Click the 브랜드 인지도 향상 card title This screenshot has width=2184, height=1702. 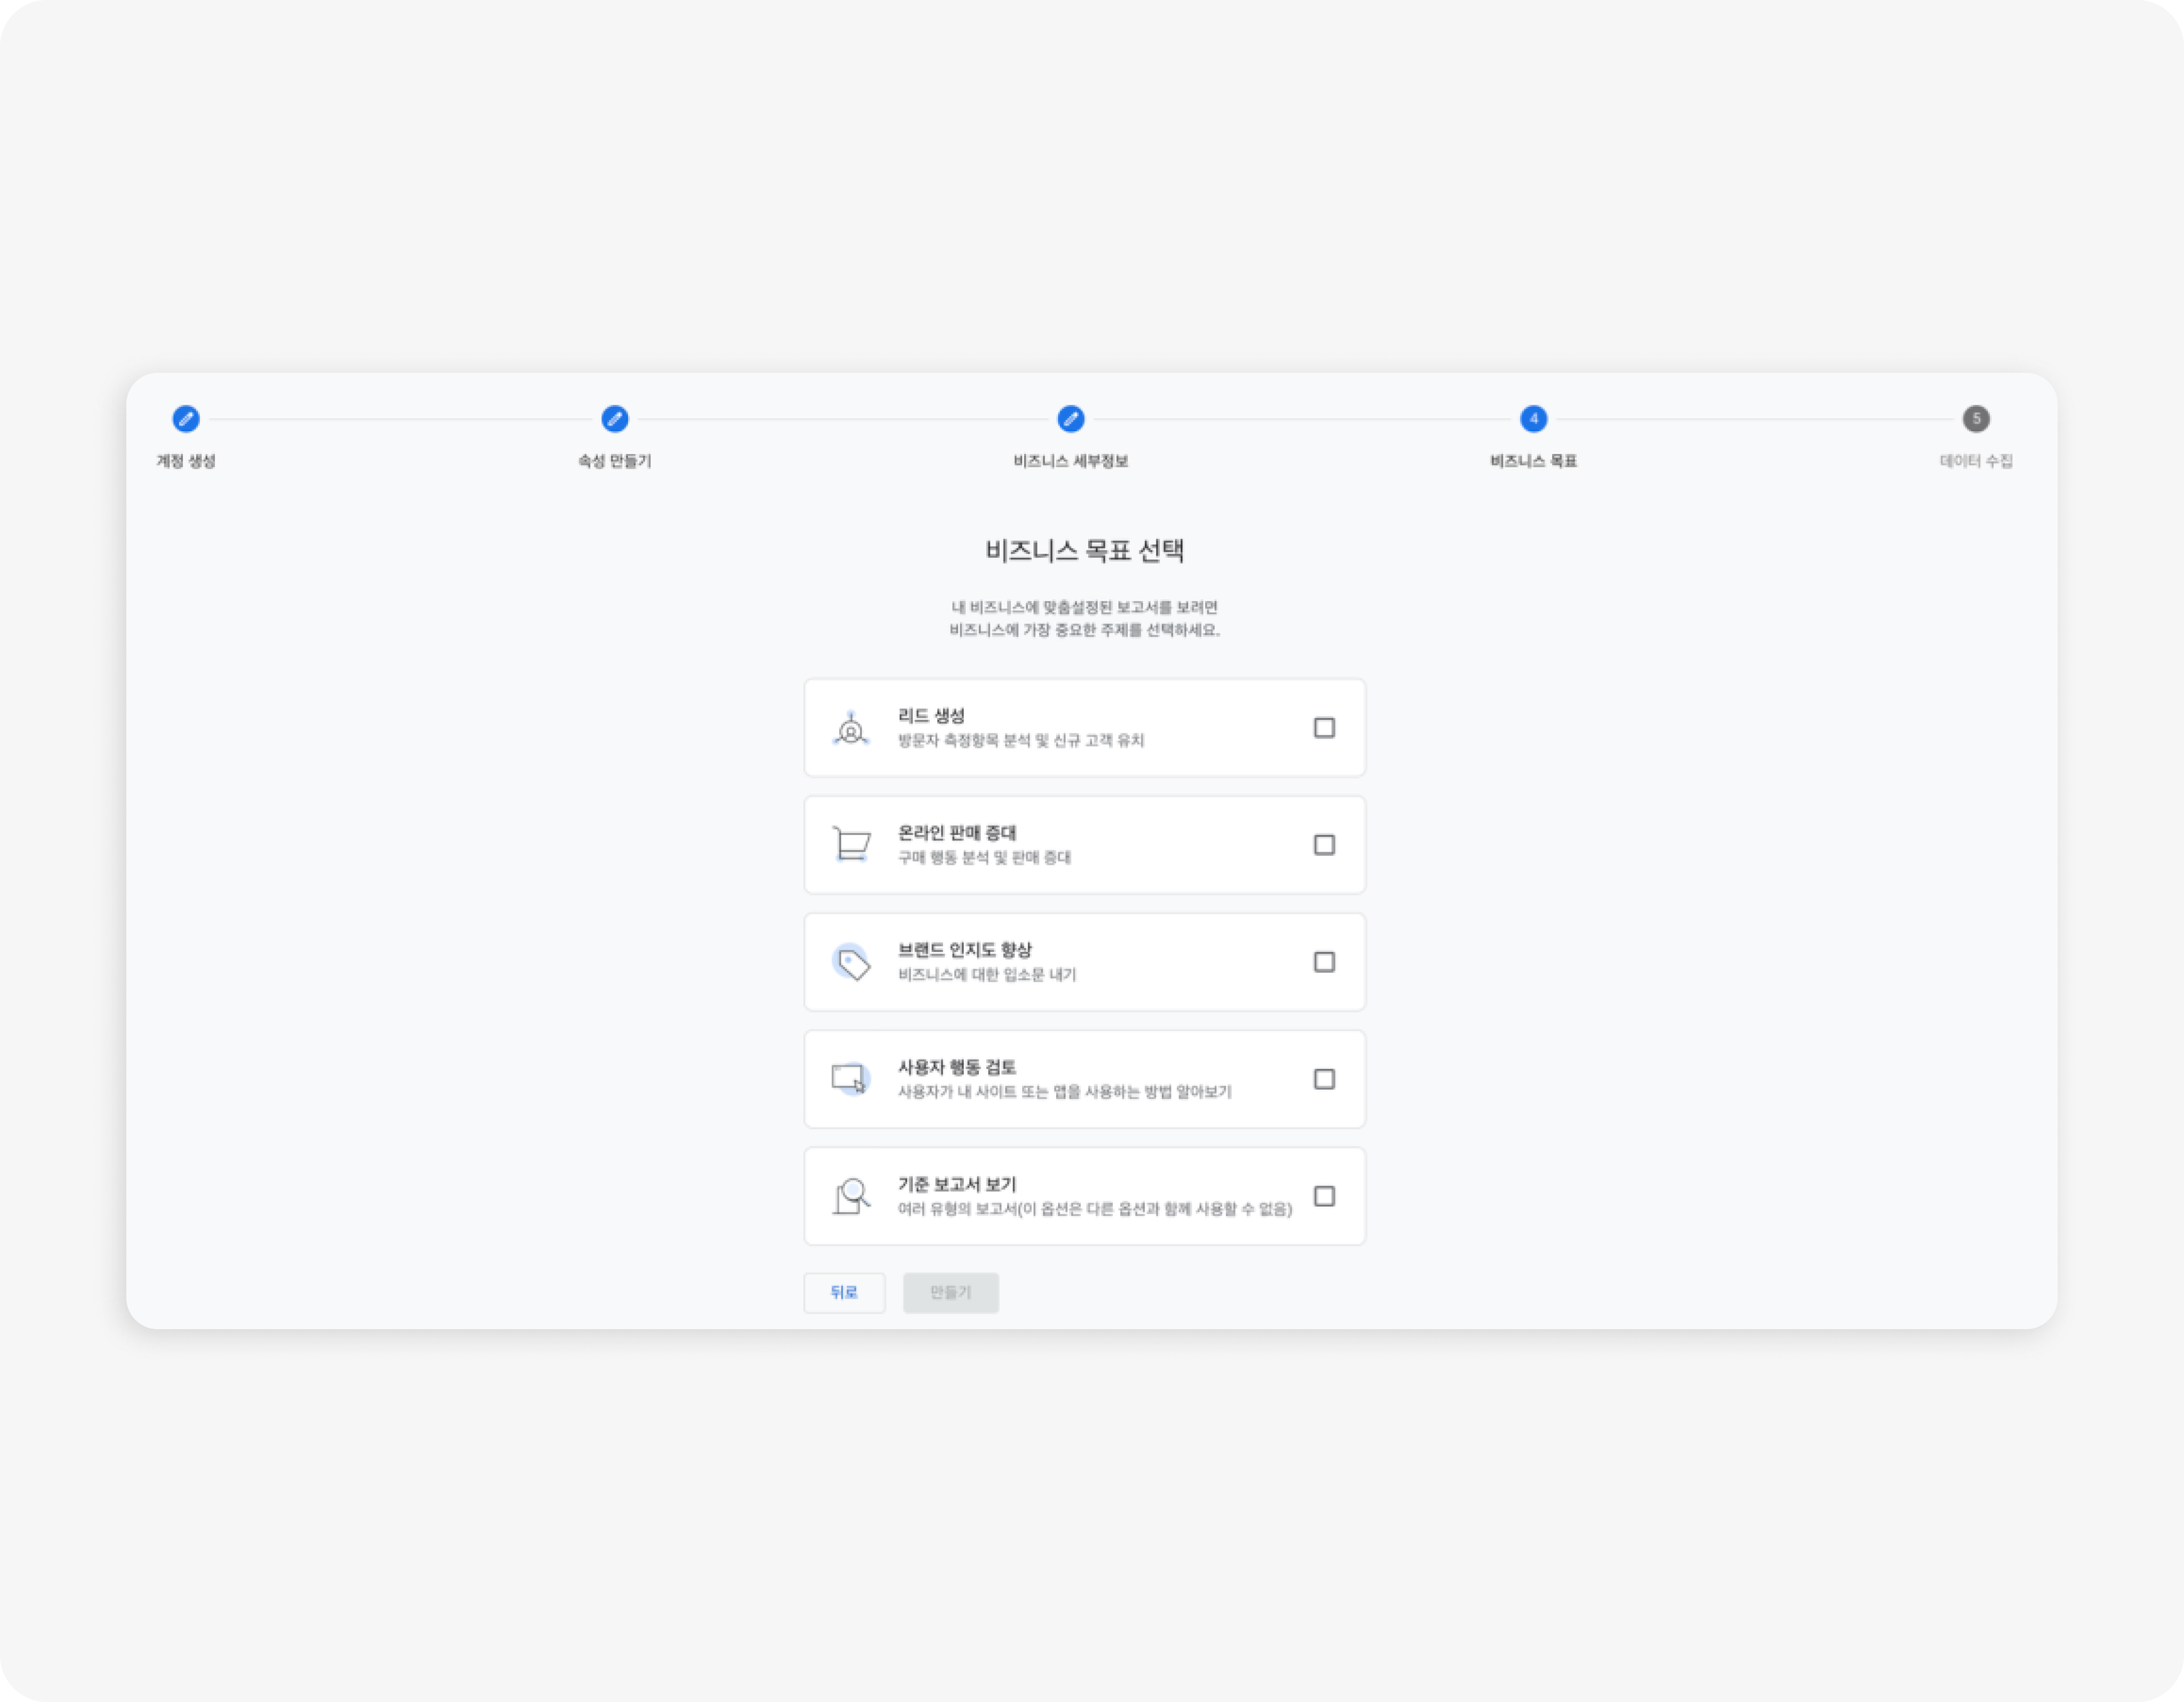click(x=965, y=950)
